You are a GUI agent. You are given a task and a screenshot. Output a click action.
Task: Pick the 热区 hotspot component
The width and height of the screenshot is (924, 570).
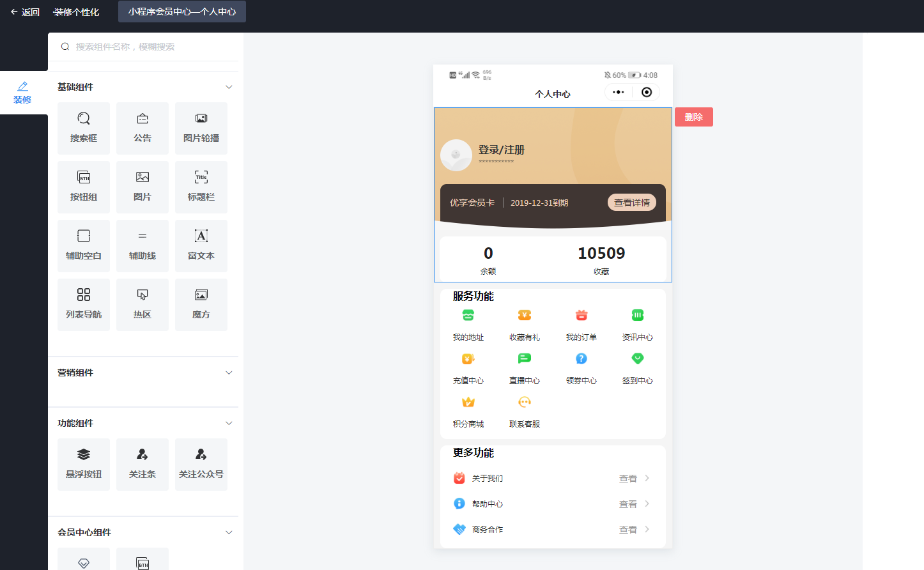pos(142,304)
